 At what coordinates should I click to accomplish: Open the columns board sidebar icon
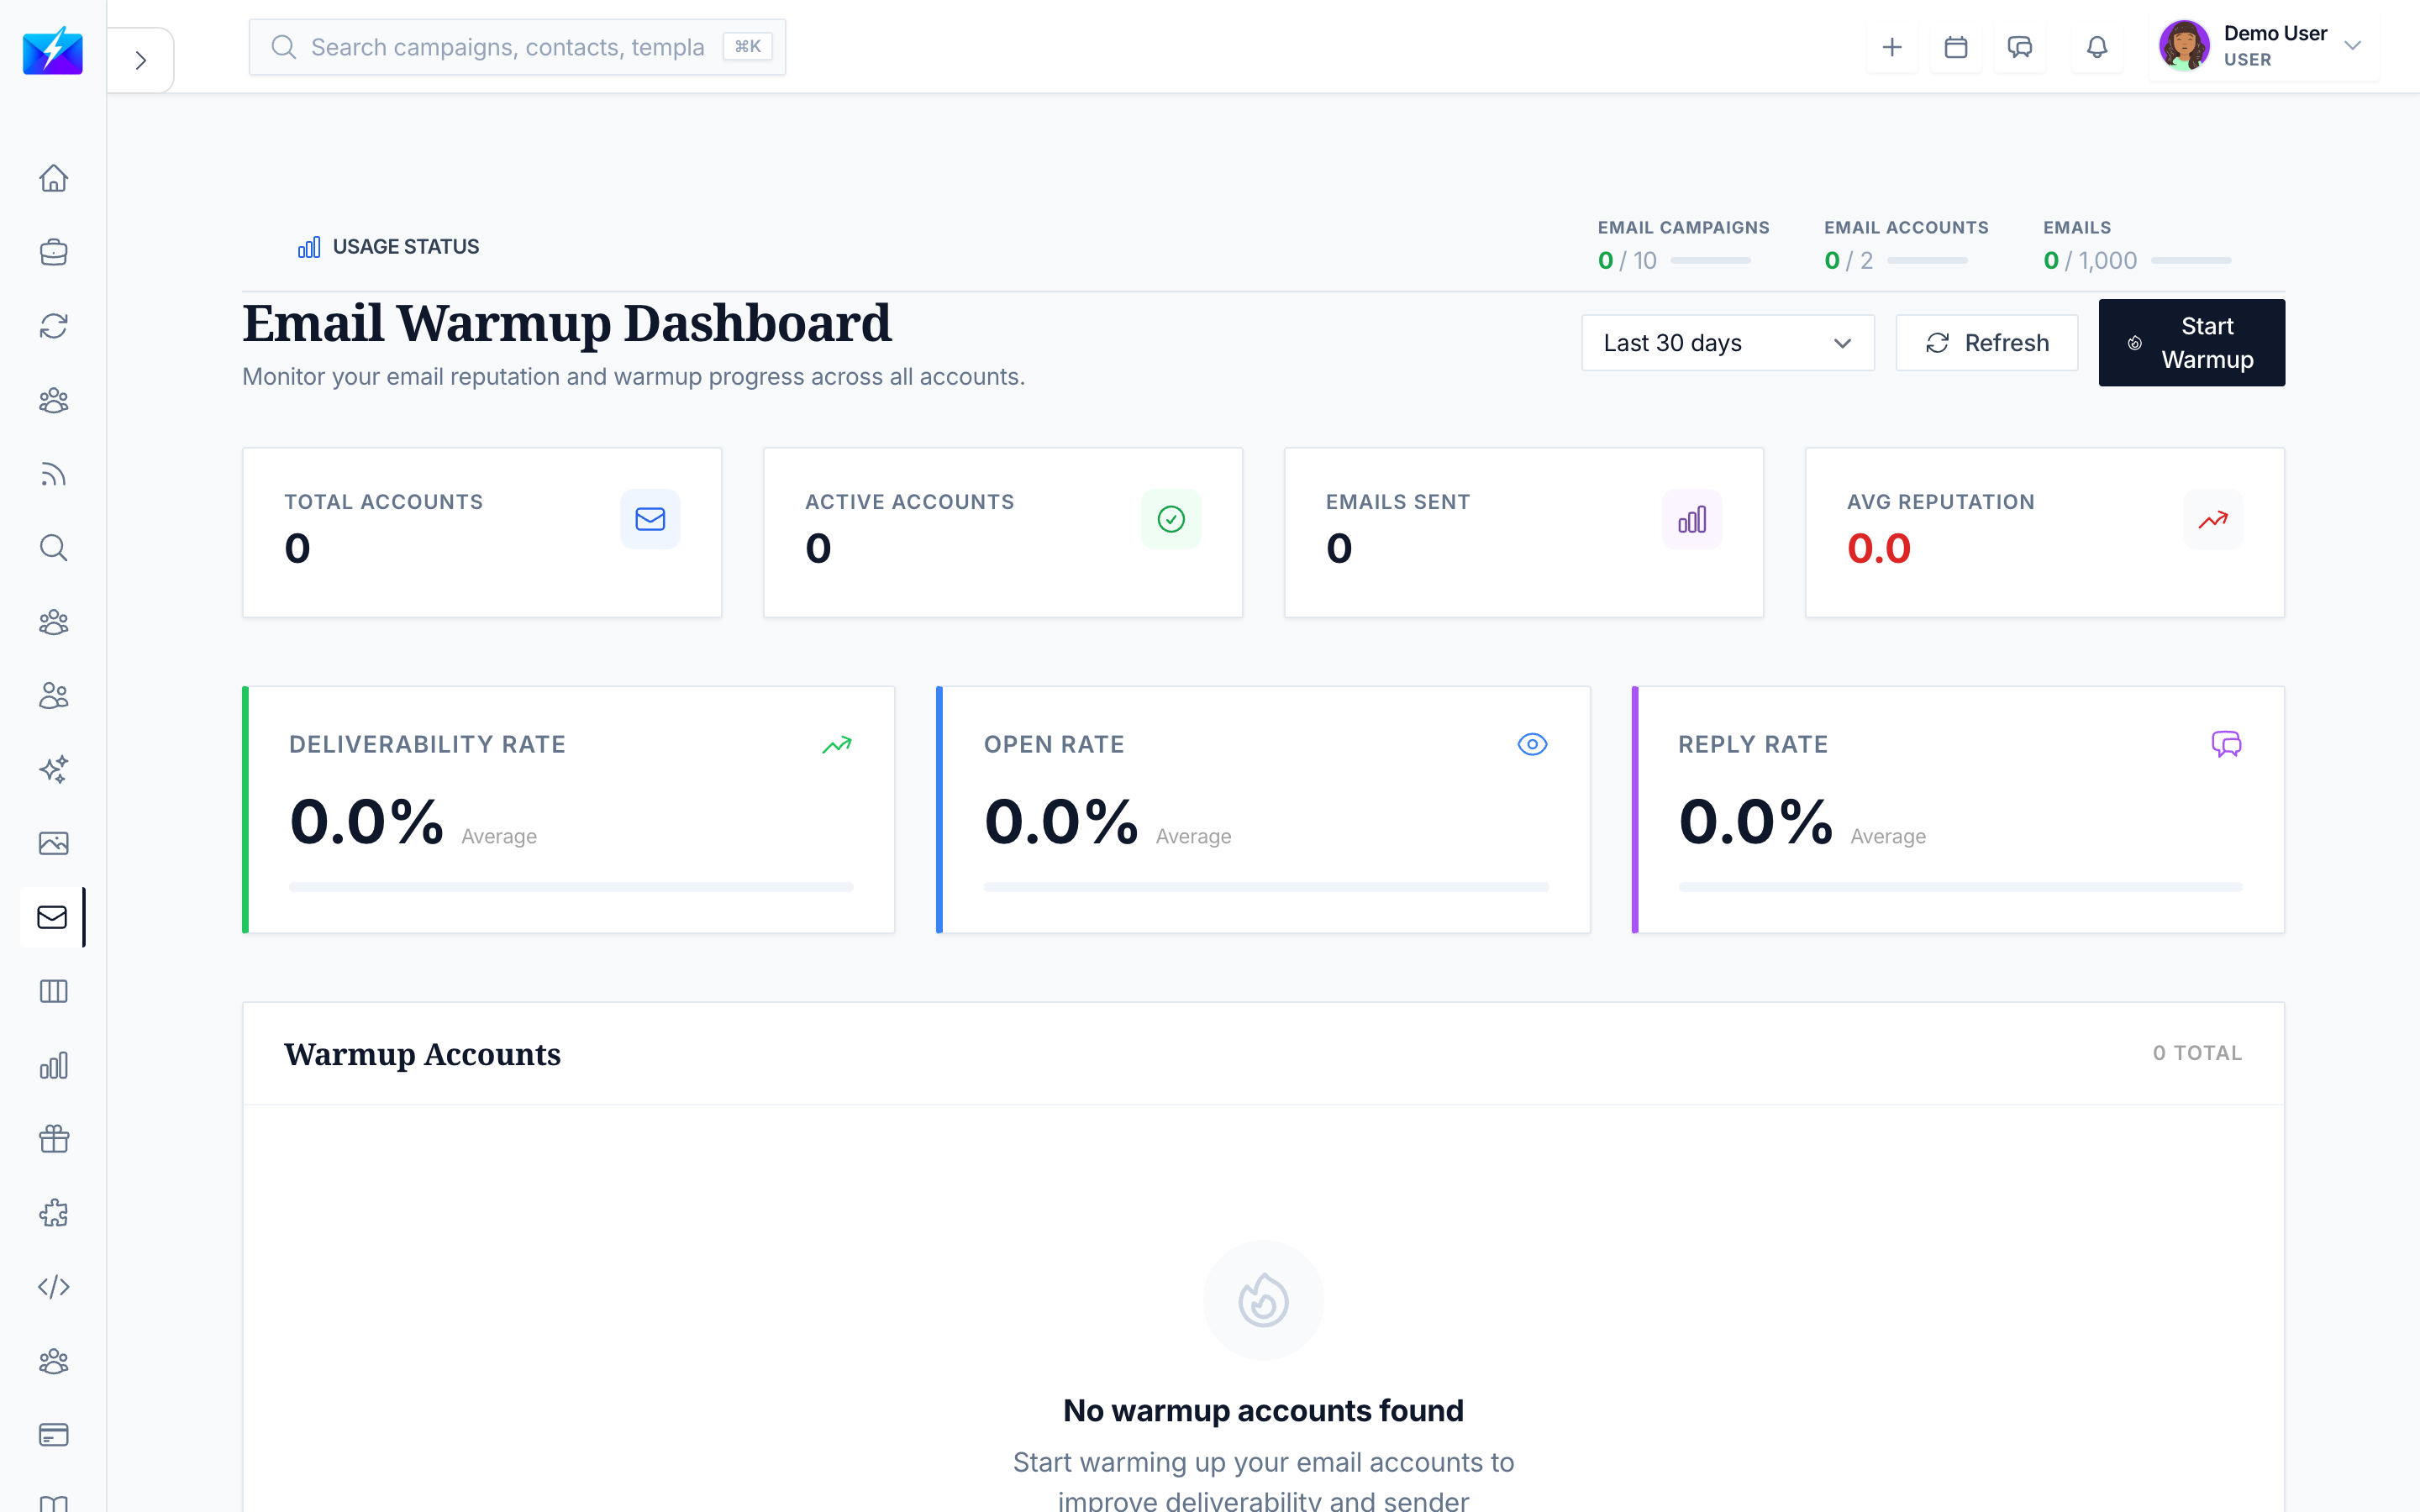53,991
